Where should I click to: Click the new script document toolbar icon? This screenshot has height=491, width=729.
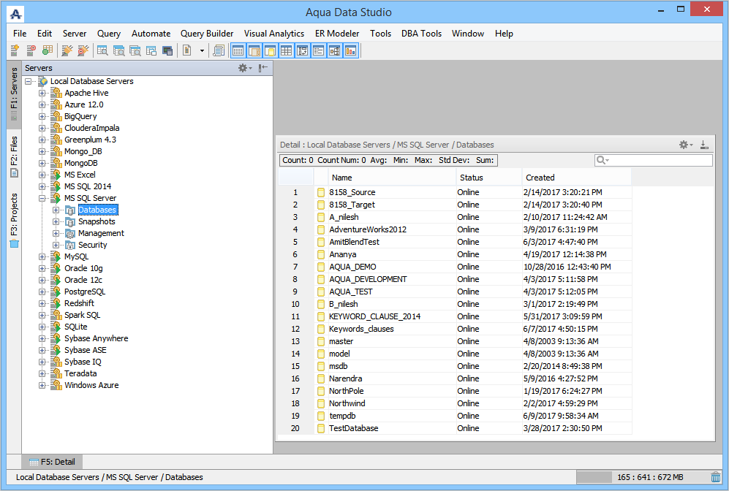187,50
